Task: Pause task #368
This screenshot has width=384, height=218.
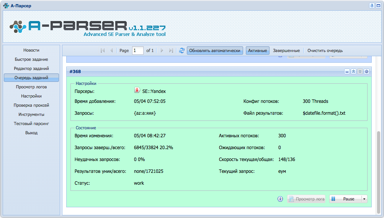Action: point(346,199)
